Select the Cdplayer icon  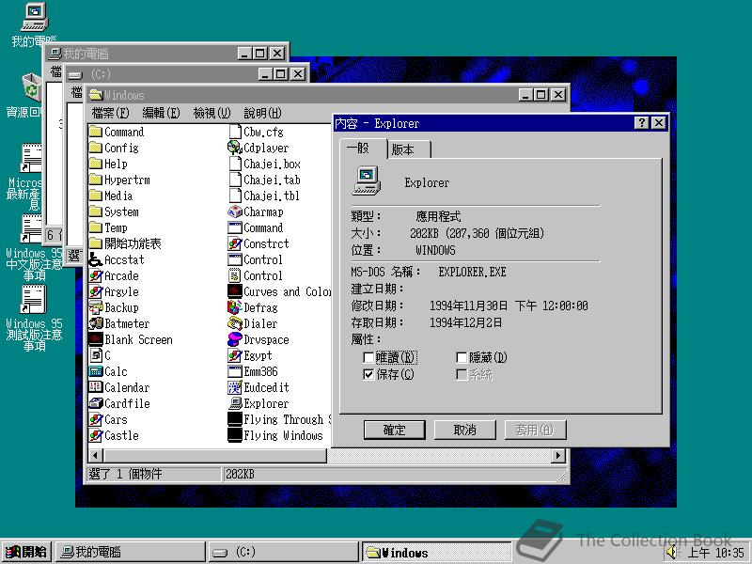click(234, 148)
